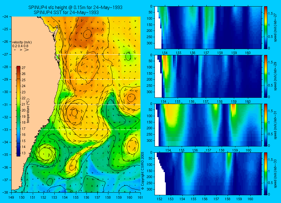Click the speed colorbar for lat=-33
Image resolution: width=281 pixels, height=203 pixels.
point(265,174)
